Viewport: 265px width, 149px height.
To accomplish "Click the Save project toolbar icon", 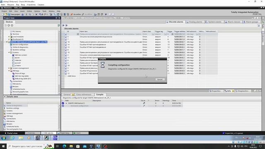I will [9, 14].
